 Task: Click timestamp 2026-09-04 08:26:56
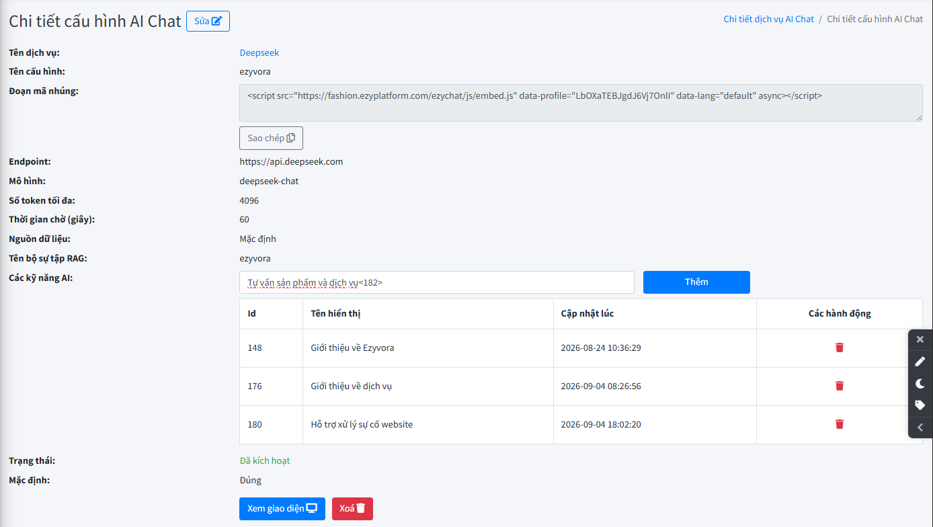click(x=601, y=387)
